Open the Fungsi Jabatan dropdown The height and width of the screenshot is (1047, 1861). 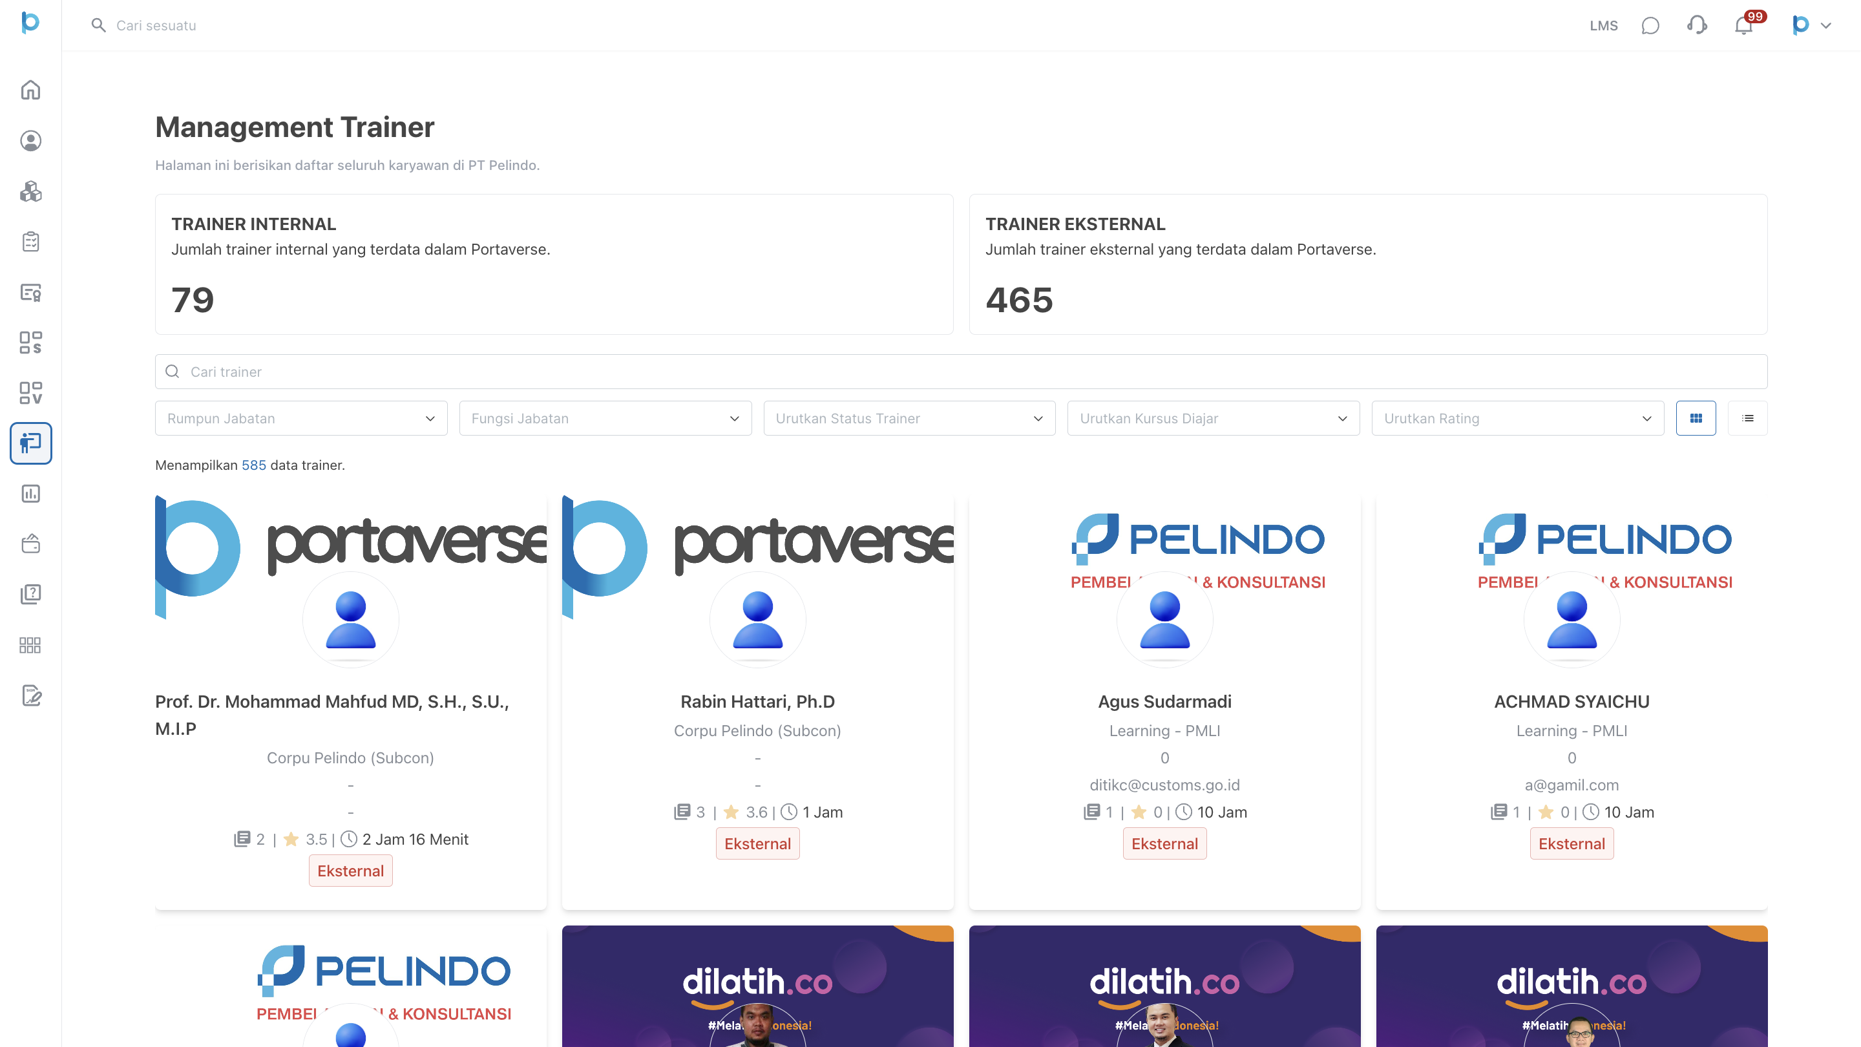(605, 418)
